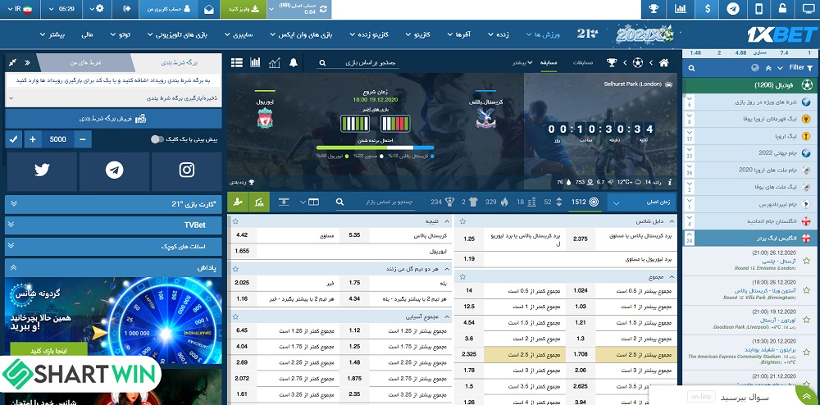Screen dimensions: 820x405
Task: Expand the زمان اصلی dropdown
Action: coord(644,202)
